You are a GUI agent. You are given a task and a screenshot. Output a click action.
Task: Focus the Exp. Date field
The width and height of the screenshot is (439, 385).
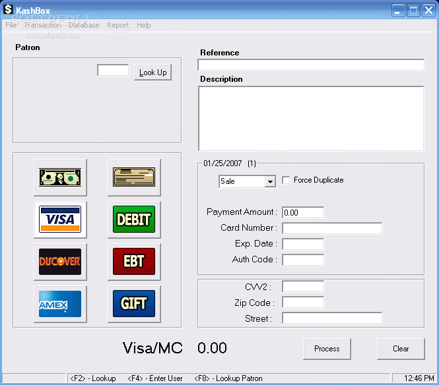[303, 244]
